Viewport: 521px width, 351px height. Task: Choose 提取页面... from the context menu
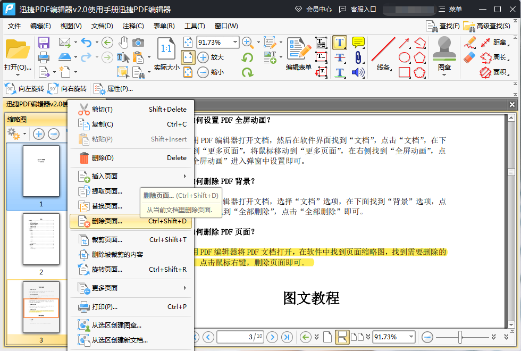pos(131,191)
